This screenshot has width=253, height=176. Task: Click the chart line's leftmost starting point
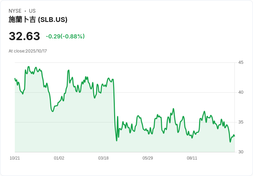[x=15, y=79]
